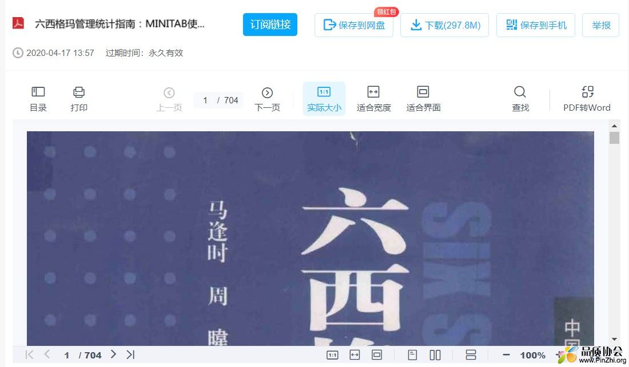Viewport: 629px width, 367px height.
Task: Download the file (297.8M)
Action: 444,25
